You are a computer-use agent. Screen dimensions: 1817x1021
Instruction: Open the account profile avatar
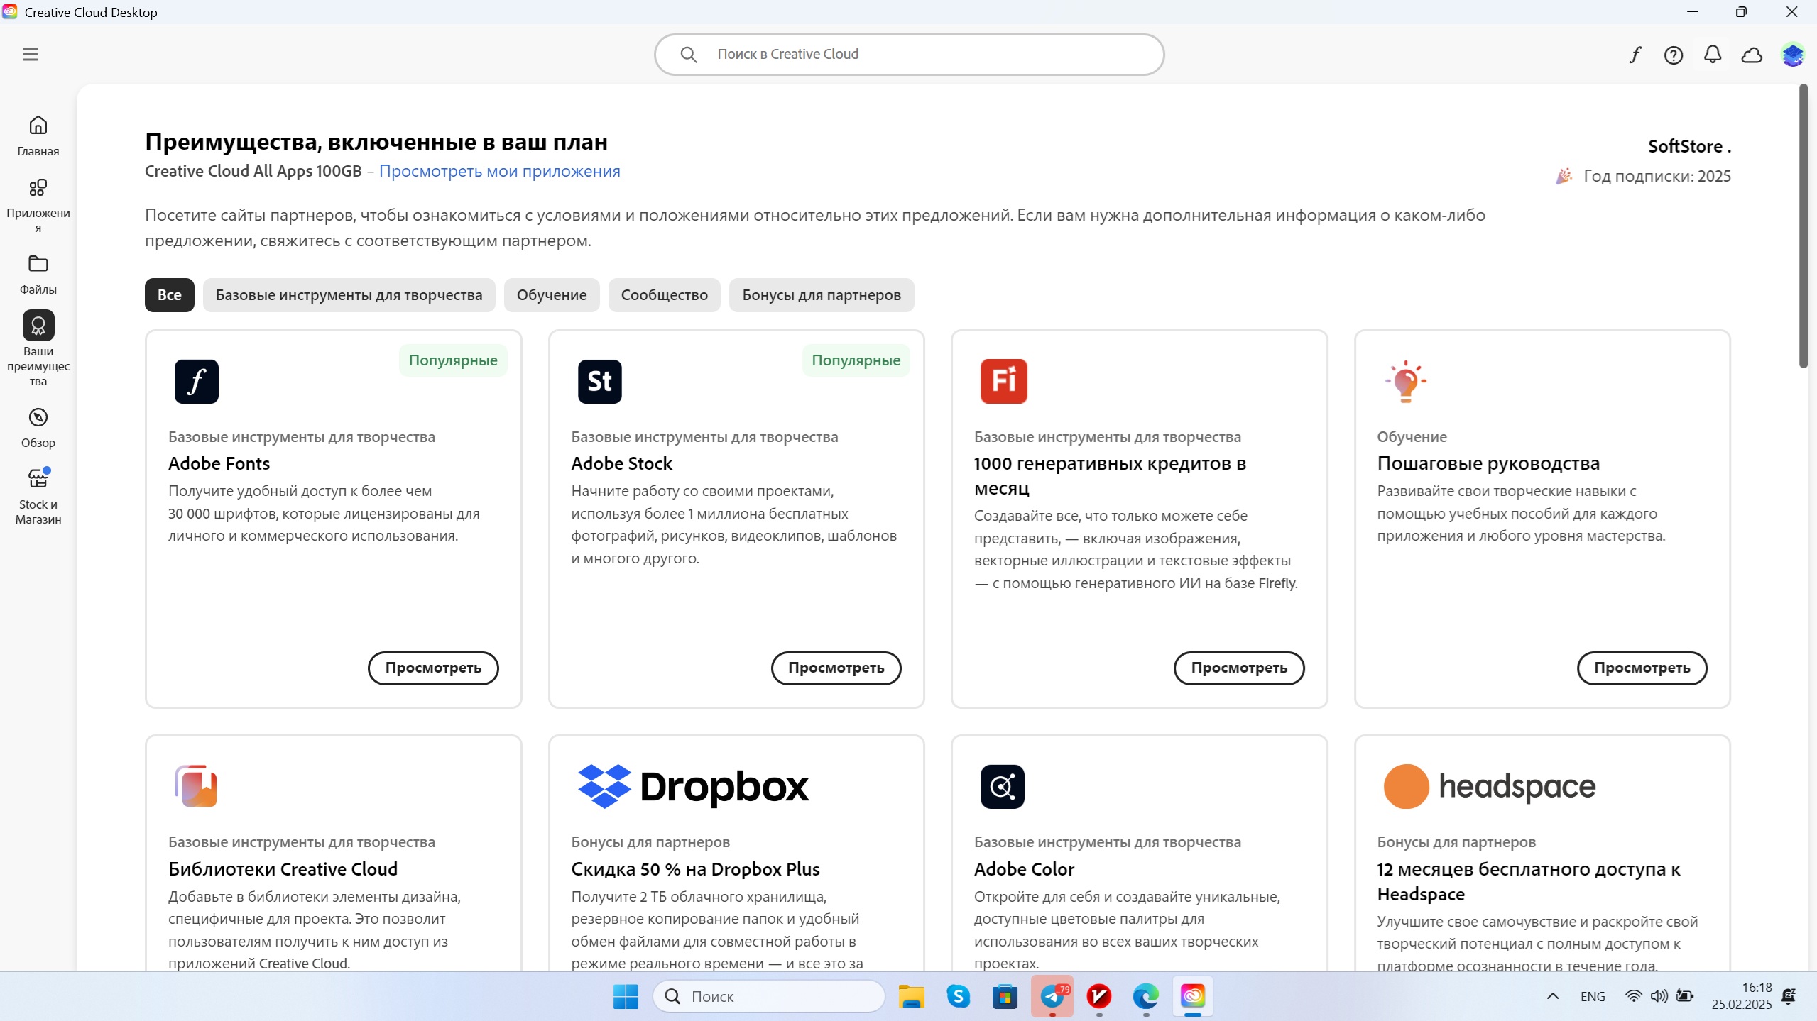click(x=1792, y=55)
